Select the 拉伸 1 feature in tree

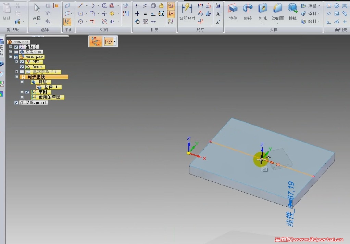point(49,87)
